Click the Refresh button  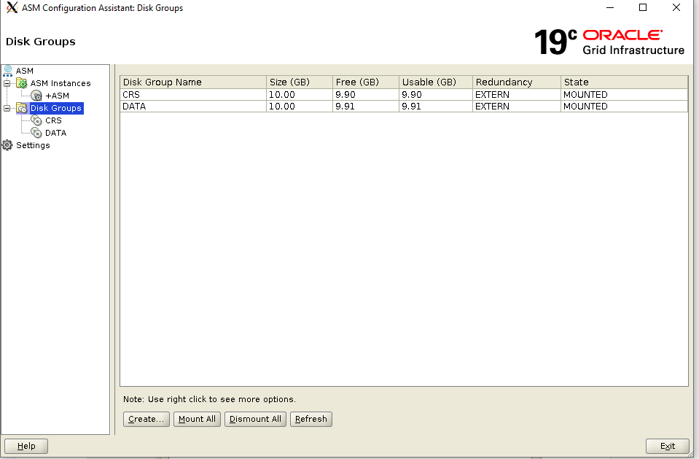click(311, 419)
